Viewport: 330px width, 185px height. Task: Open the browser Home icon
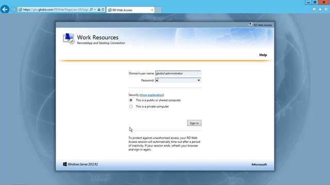314,9
